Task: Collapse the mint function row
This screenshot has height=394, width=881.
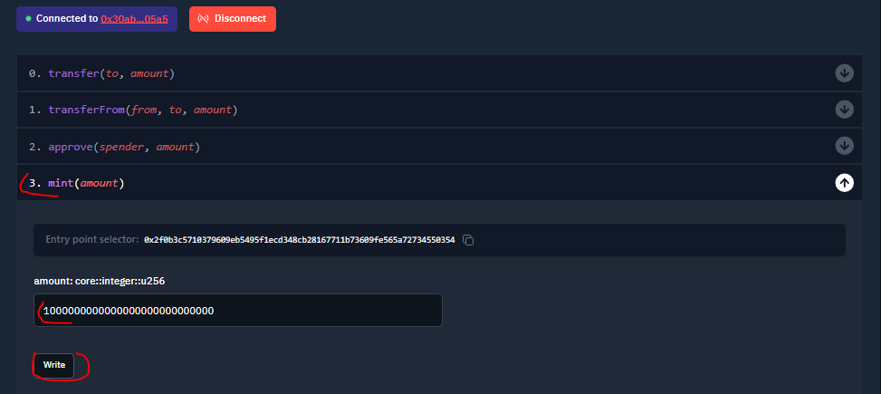Action: point(844,182)
